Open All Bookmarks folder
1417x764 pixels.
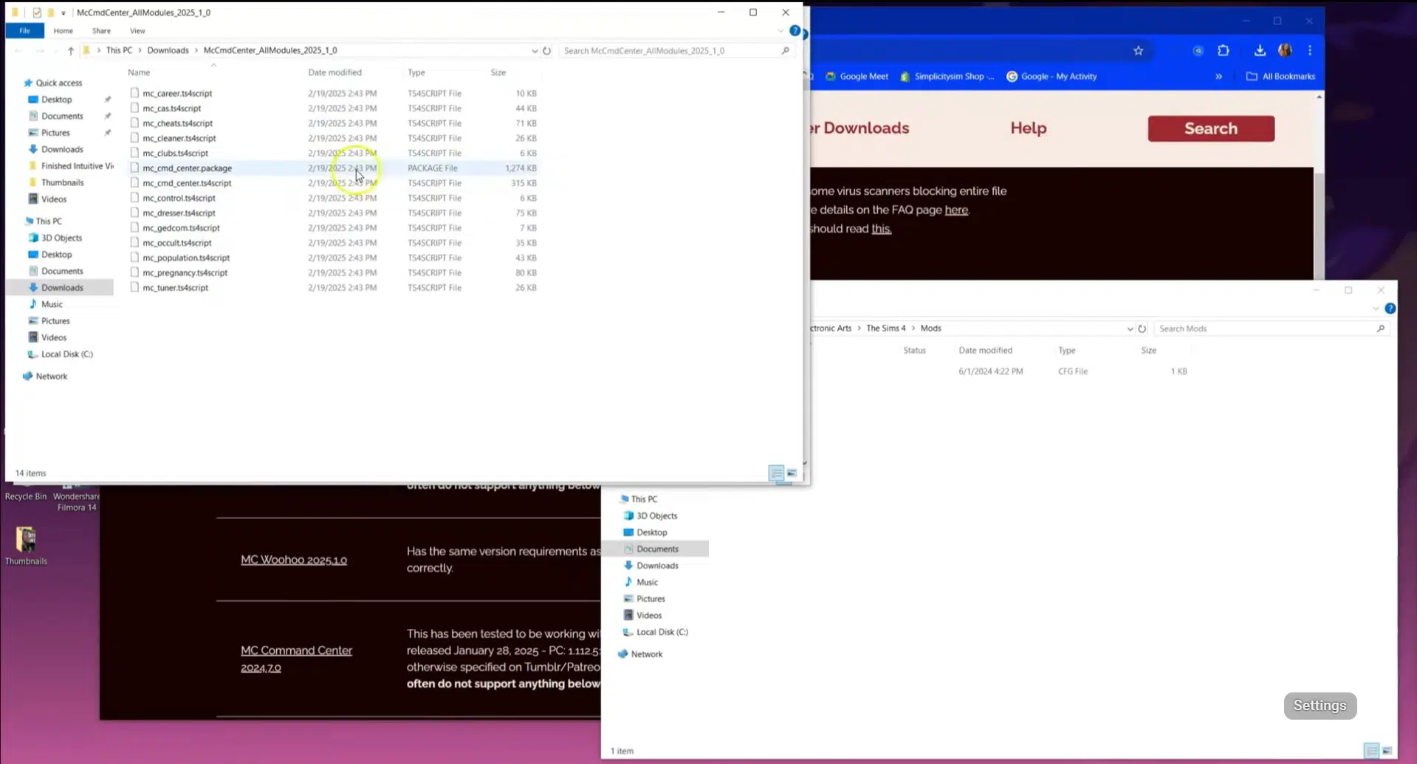(1280, 76)
